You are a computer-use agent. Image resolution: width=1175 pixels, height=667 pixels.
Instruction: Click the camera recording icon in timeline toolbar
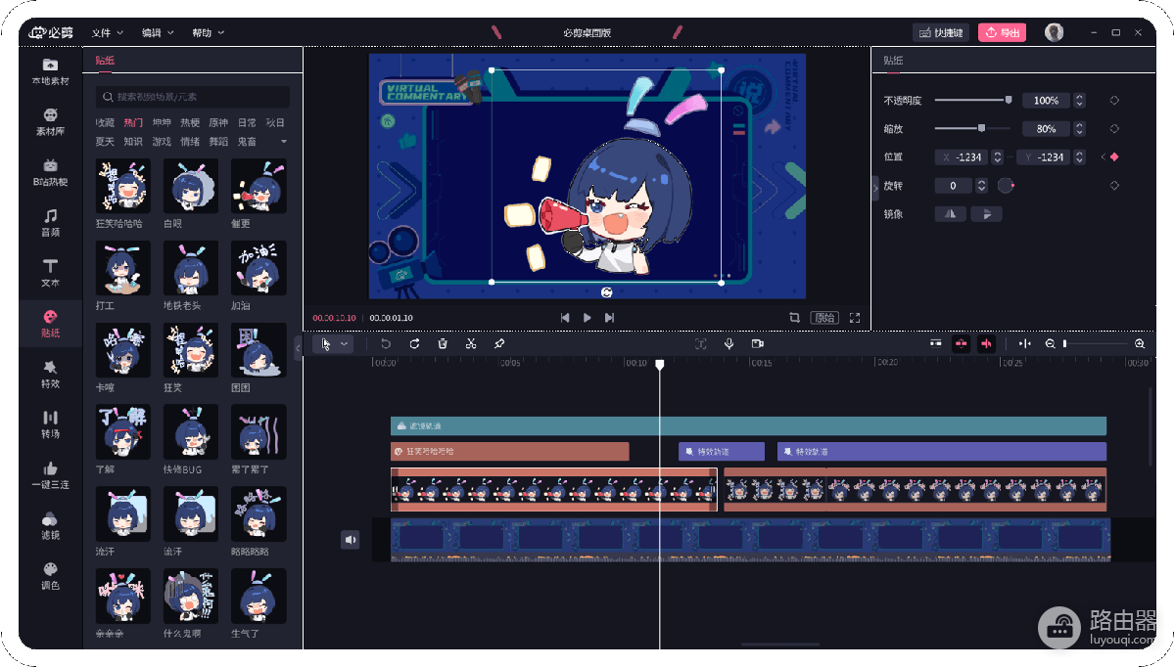(758, 344)
